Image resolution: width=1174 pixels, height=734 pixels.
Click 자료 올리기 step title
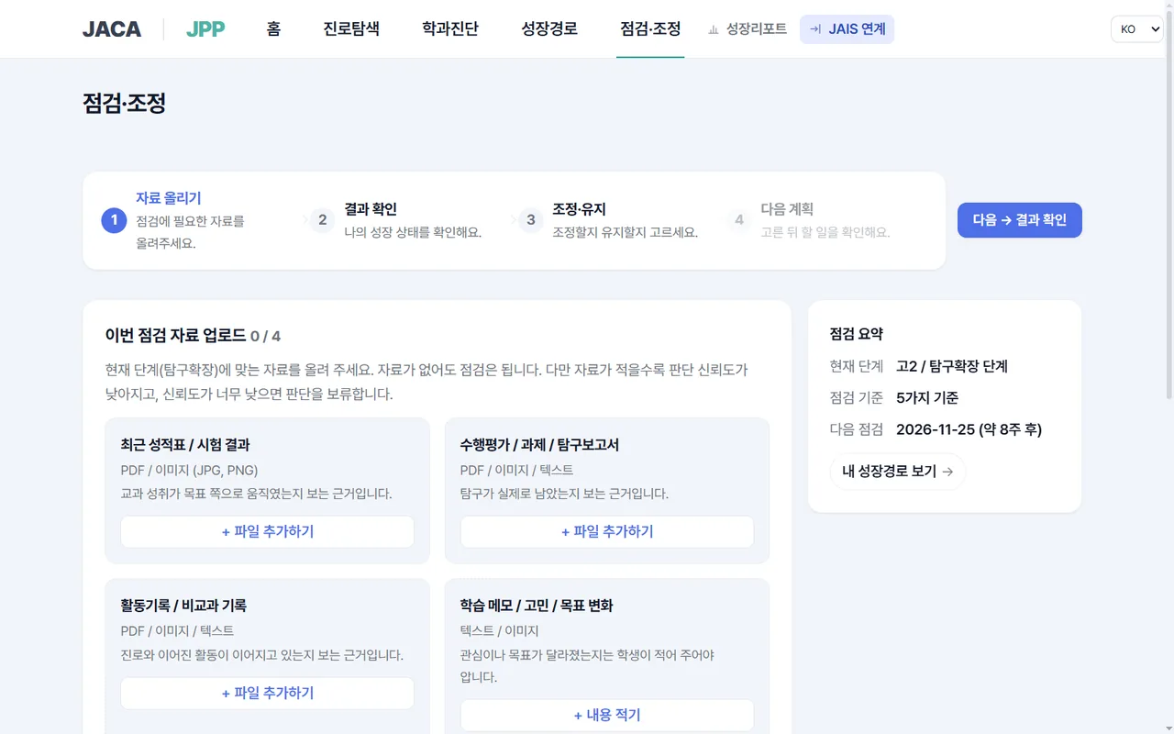pyautogui.click(x=169, y=198)
